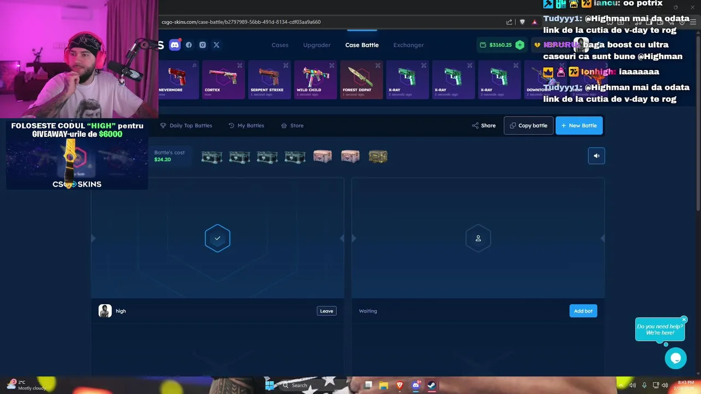Viewport: 701px width, 394px height.
Task: Open My Battles
Action: click(246, 125)
